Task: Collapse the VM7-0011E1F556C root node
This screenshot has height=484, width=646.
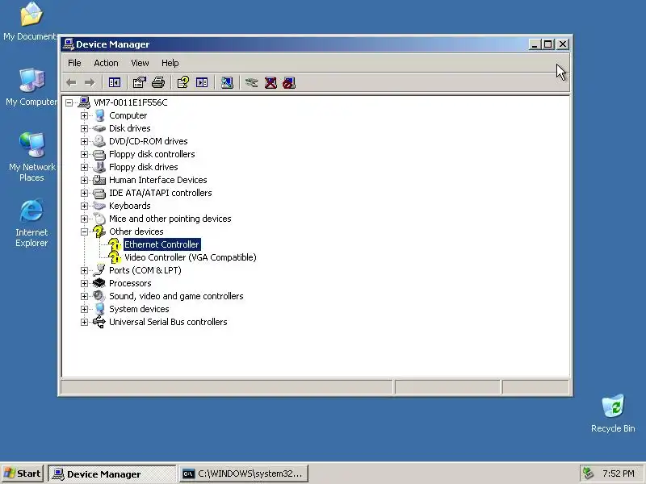Action: pos(69,102)
